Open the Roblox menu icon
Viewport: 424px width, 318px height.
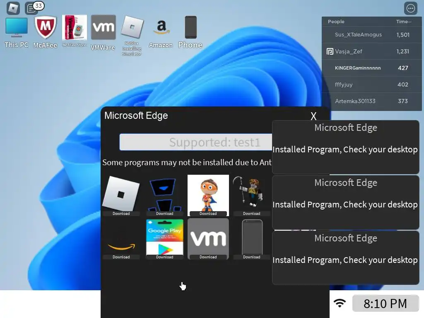tap(13, 8)
